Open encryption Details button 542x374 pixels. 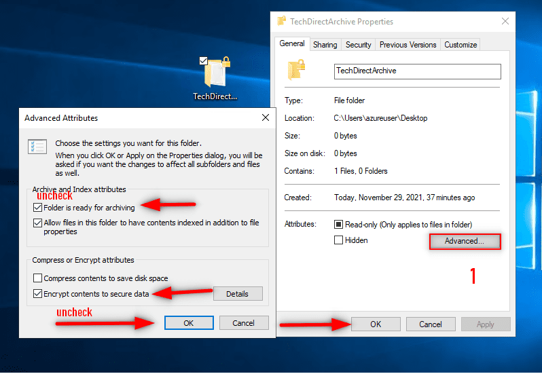237,294
